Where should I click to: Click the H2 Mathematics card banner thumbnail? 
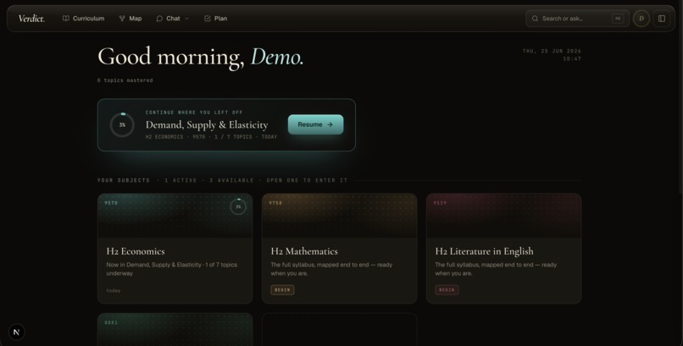[x=339, y=216]
